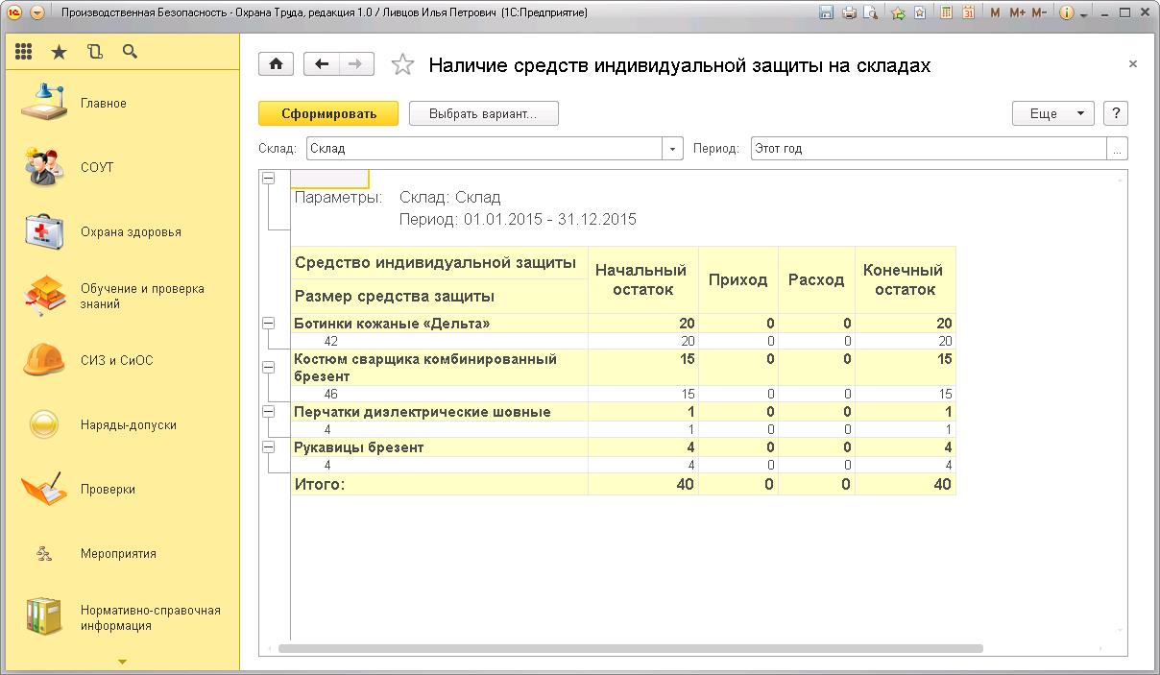Open Favorites star in left panel

tap(59, 52)
